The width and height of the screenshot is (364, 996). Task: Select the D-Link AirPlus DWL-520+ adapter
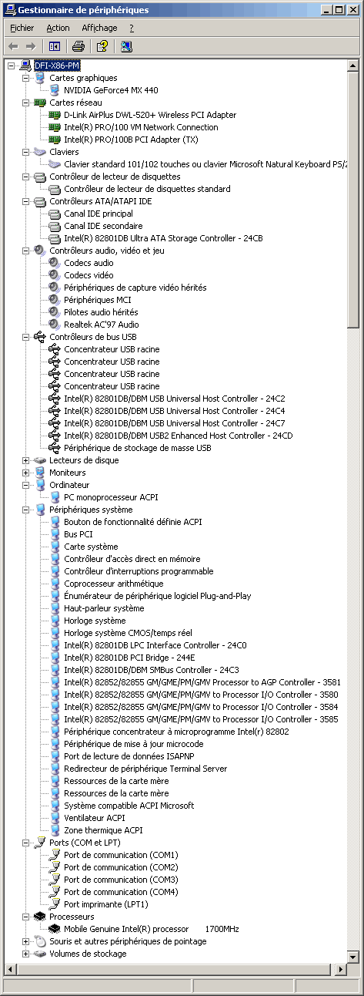click(150, 115)
